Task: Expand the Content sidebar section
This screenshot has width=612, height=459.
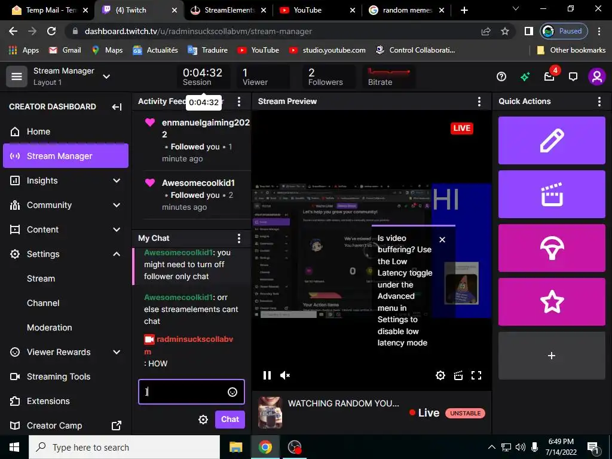Action: [117, 229]
